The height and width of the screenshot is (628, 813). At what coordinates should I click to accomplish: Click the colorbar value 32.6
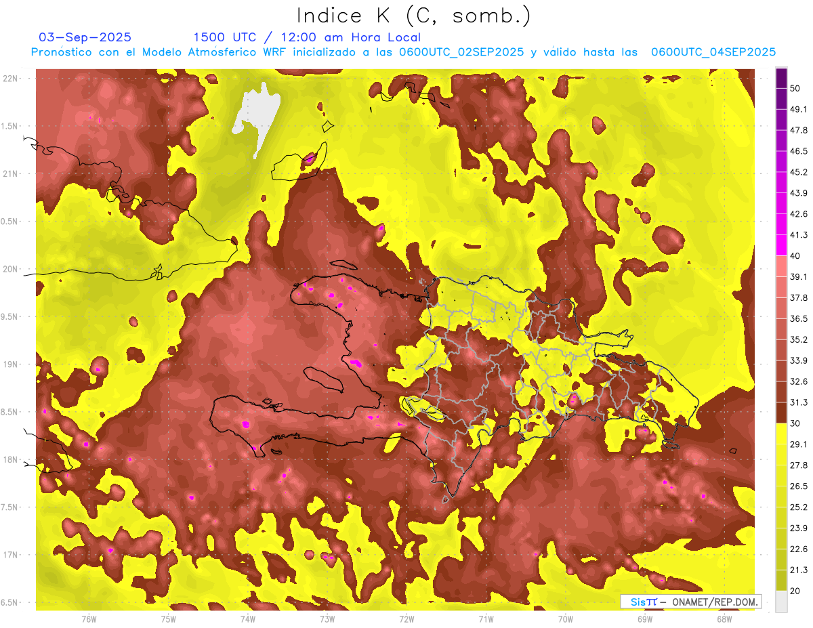pos(799,381)
